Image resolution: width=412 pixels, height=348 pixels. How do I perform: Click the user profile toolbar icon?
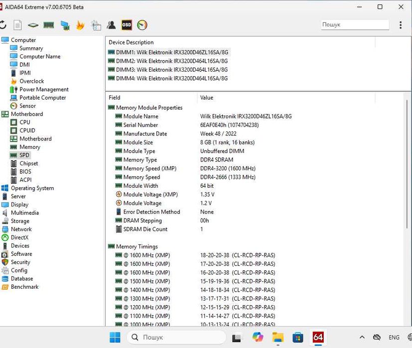point(112,25)
